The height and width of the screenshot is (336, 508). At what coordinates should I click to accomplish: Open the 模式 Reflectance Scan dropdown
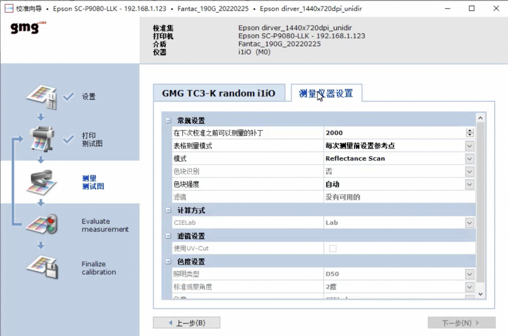469,159
